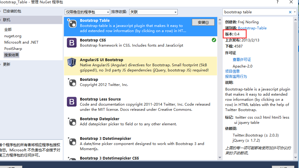Select the Bootstrap 3 Datetimepicker result title
The image size is (299, 168).
coord(105,138)
